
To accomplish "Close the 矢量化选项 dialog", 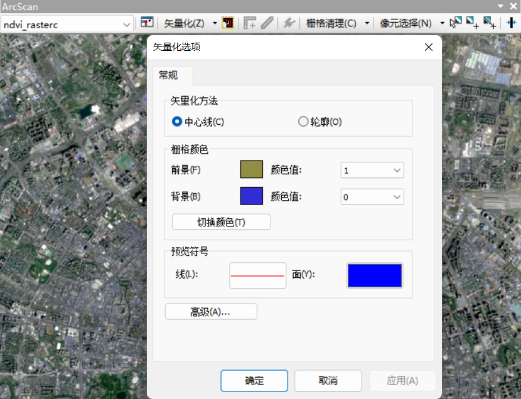I will pyautogui.click(x=429, y=47).
